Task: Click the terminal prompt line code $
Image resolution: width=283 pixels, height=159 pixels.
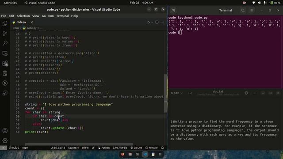Action: click(x=175, y=32)
